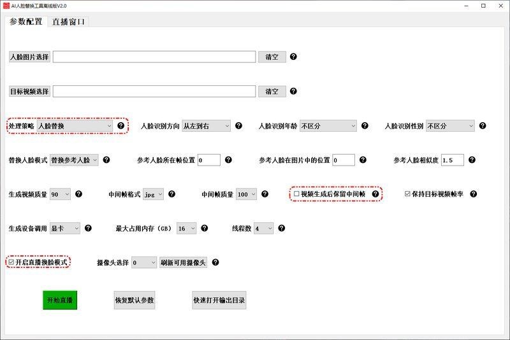This screenshot has height=340, width=510.
Task: Show help for 中间帧质量
Action: (265, 194)
